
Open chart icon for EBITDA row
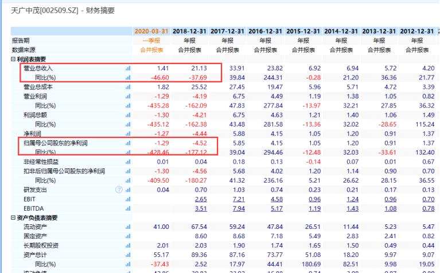coord(128,208)
